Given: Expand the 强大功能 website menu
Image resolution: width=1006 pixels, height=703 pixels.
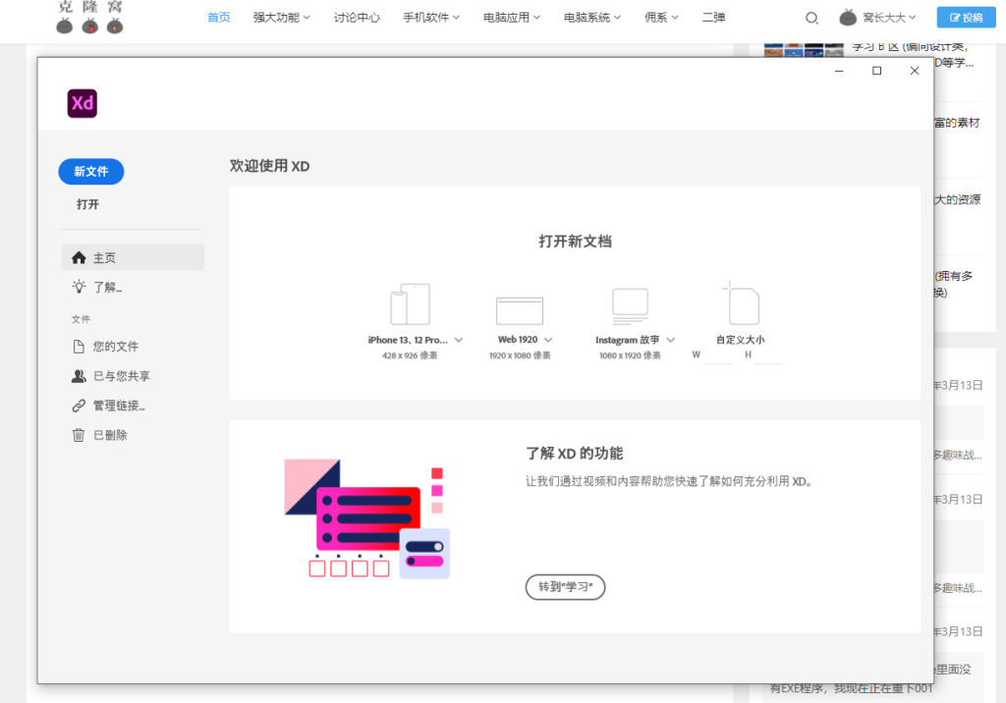Looking at the screenshot, I should pyautogui.click(x=282, y=18).
